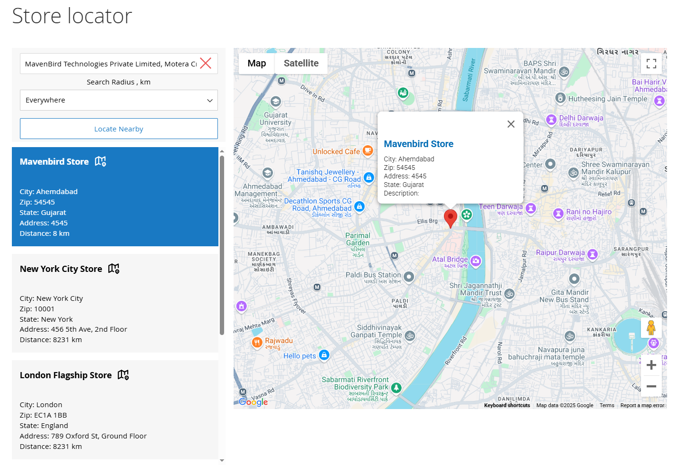Click the Teen Darwaja marker icon

click(531, 208)
